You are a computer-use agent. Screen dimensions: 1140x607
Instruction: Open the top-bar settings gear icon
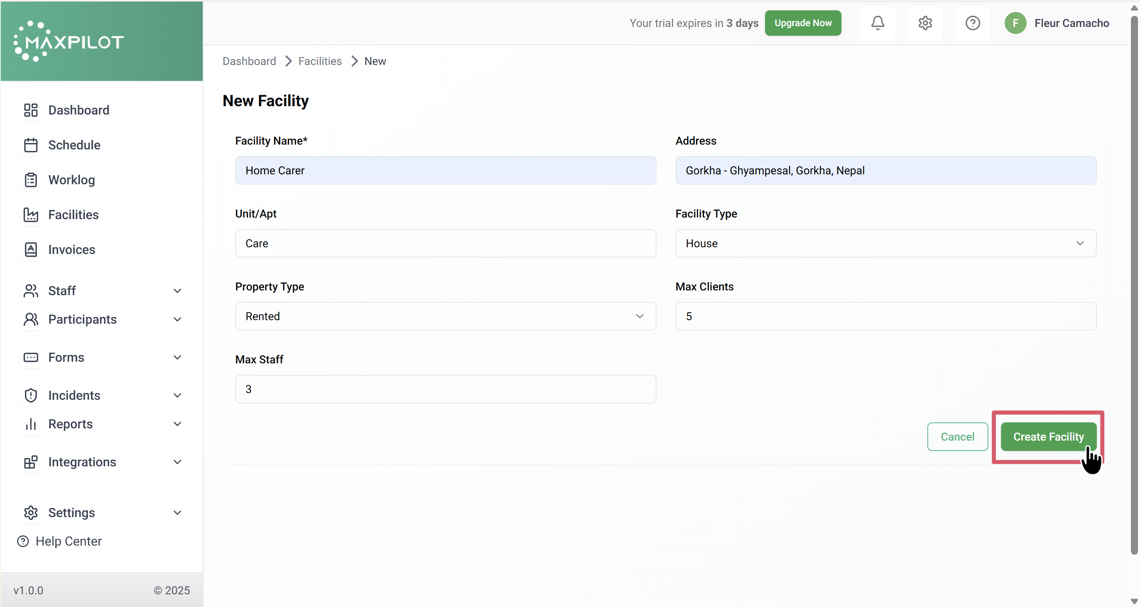coord(925,23)
